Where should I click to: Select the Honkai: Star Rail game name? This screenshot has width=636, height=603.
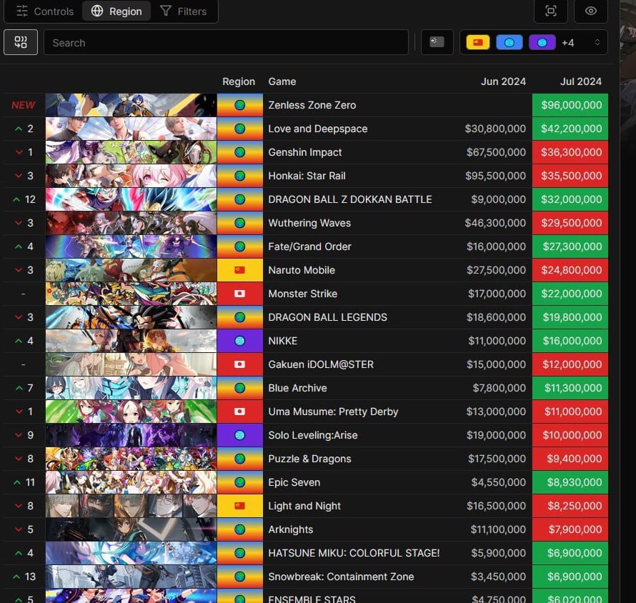[307, 176]
